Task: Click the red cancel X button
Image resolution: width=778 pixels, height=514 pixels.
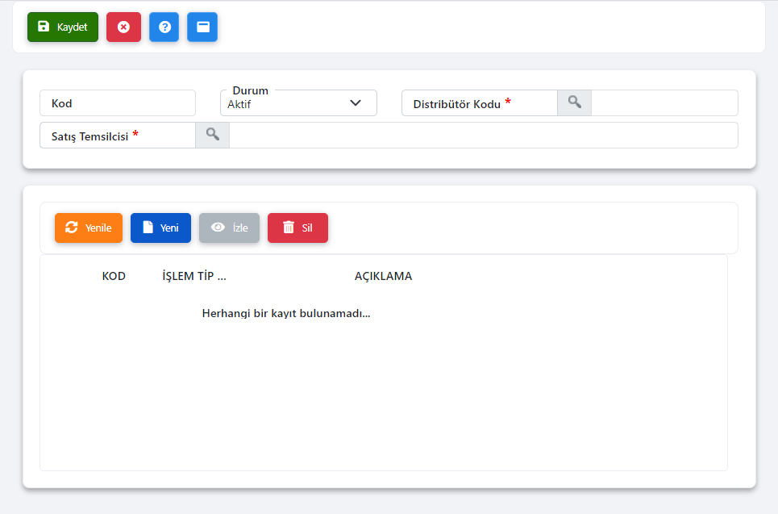Action: click(123, 27)
